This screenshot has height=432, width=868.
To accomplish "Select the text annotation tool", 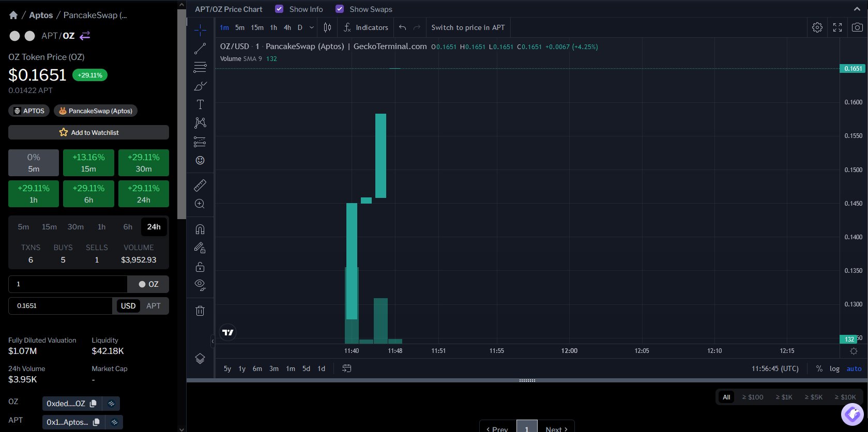I will [x=200, y=104].
